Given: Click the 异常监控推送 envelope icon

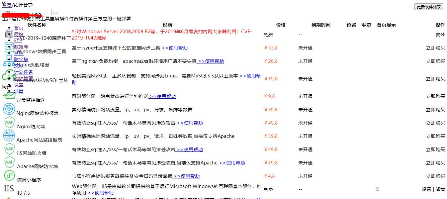Looking at the screenshot, I should click(x=9, y=96).
